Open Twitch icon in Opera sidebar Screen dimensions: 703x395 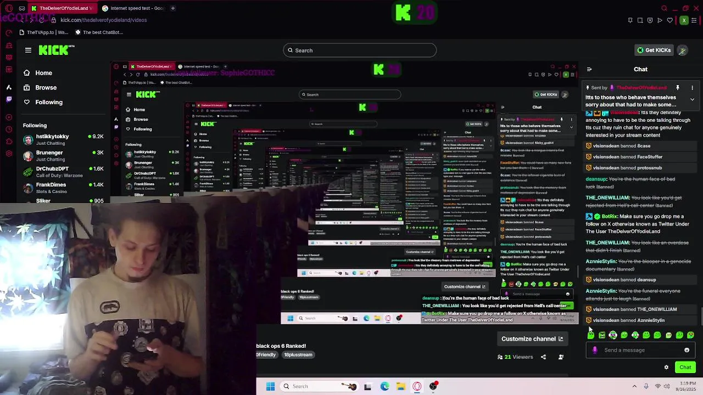(9, 99)
